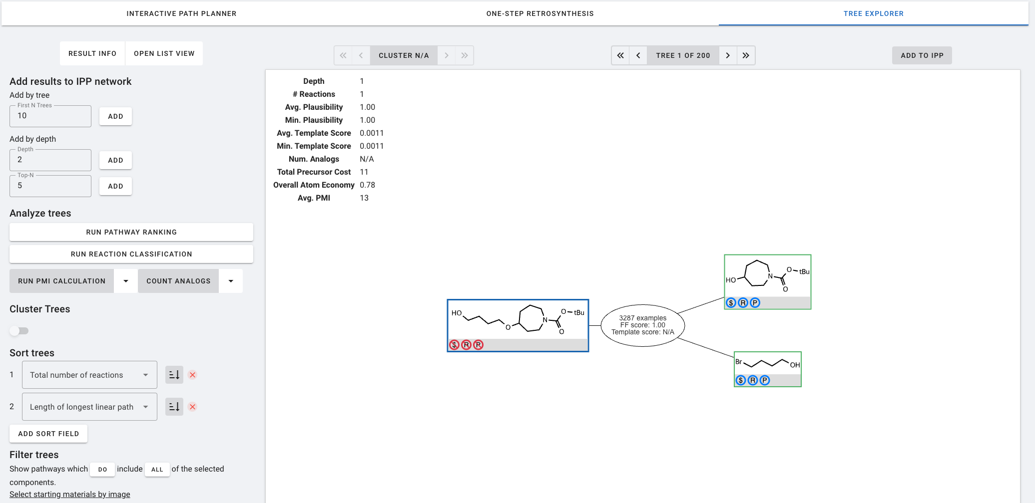Screen dimensions: 1035x503
Task: Focus the First N Trees input field
Action: click(x=50, y=116)
